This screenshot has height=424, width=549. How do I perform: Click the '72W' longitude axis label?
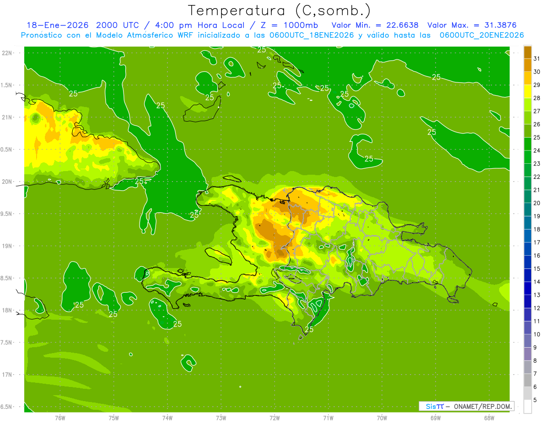[x=274, y=418]
